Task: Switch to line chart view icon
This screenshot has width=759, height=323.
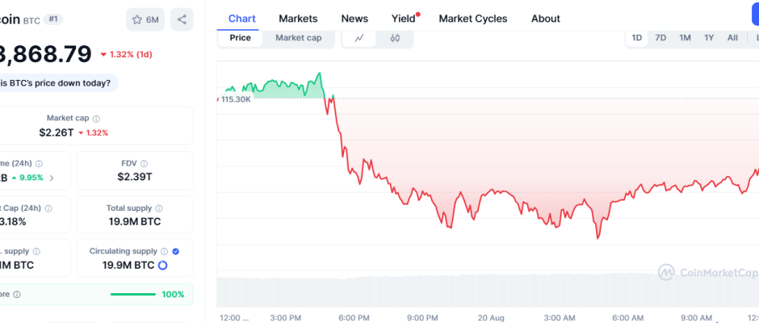Action: click(x=360, y=38)
